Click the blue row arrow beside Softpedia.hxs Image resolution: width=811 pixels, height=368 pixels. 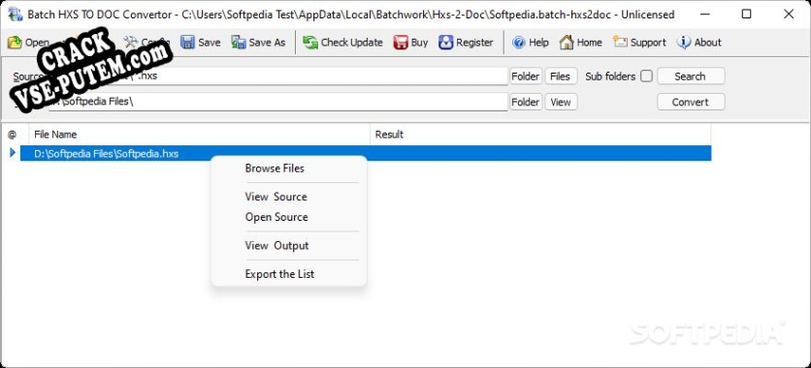13,153
